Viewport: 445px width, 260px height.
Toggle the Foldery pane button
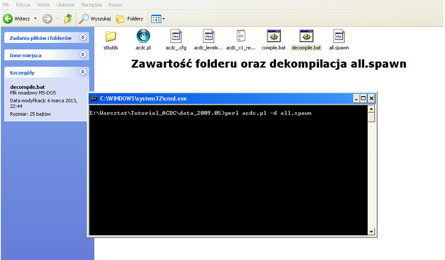(x=130, y=19)
